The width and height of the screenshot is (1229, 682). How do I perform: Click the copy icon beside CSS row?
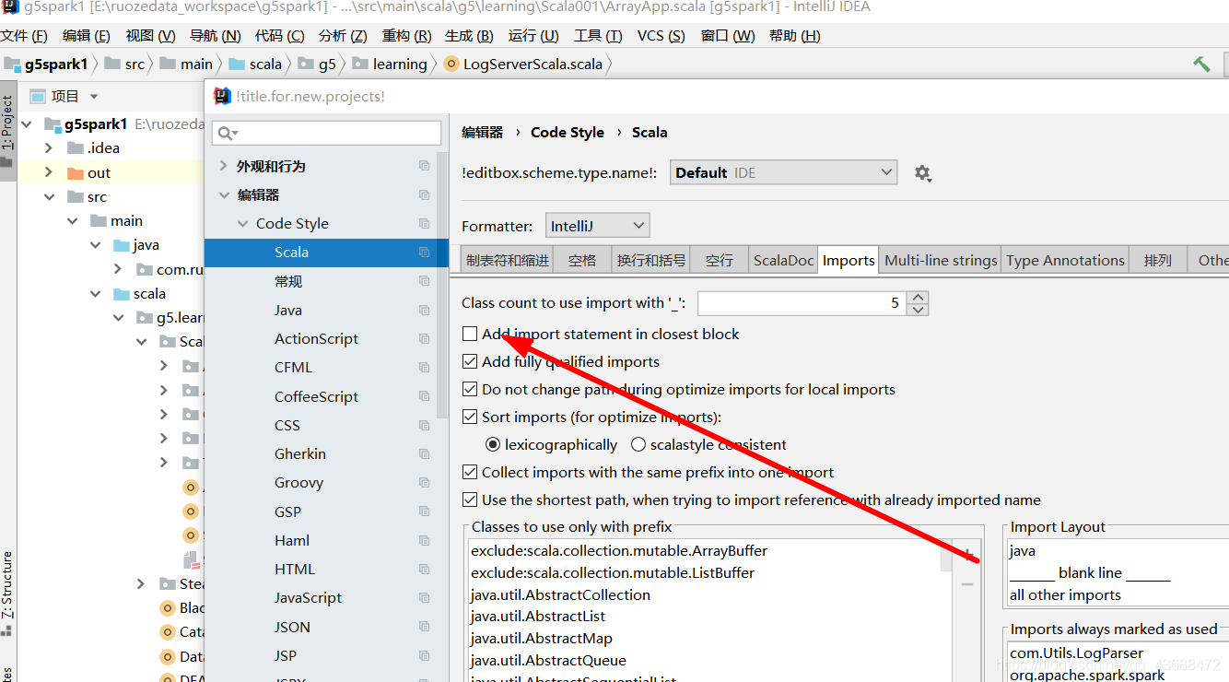[424, 425]
